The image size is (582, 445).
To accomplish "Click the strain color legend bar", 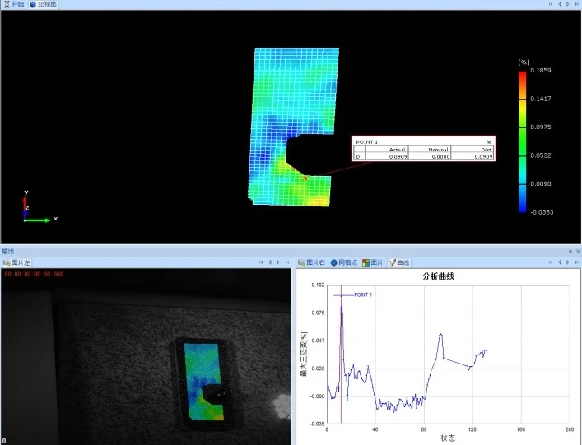I will [x=522, y=141].
